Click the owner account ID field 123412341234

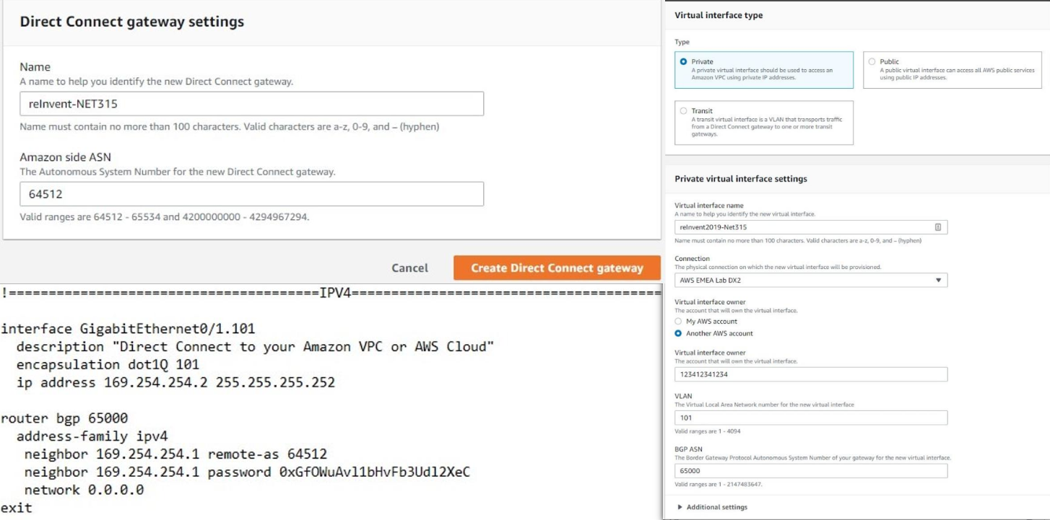(811, 374)
